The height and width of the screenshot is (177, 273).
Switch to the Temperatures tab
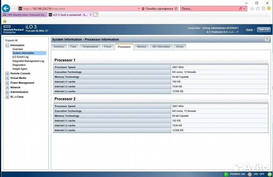90,47
